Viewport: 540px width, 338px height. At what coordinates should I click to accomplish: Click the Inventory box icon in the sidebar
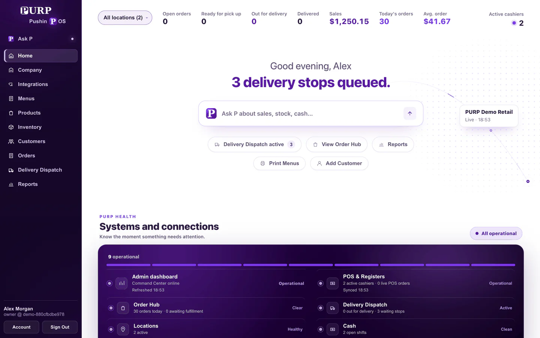tap(11, 127)
